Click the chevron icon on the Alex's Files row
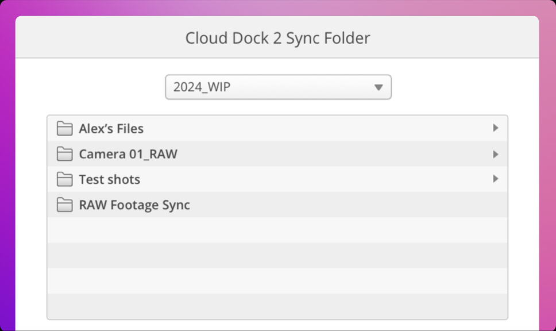This screenshot has width=556, height=331. (x=495, y=128)
